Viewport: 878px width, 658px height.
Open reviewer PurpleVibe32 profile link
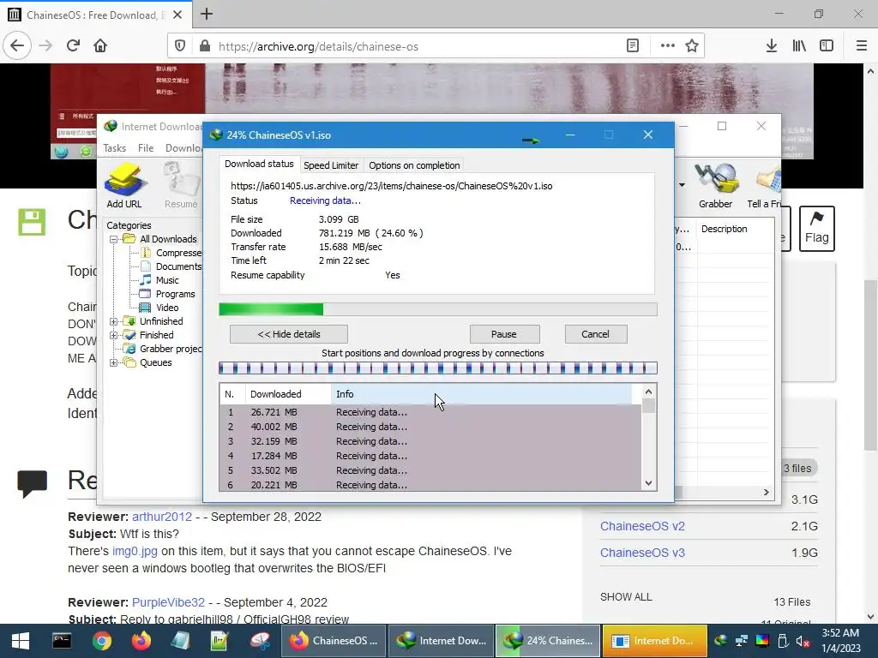pyautogui.click(x=169, y=602)
